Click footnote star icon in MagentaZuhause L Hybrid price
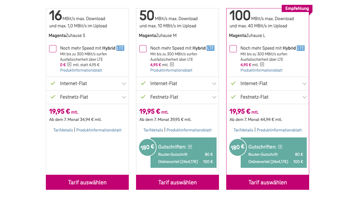The height and width of the screenshot is (197, 355). click(262, 65)
